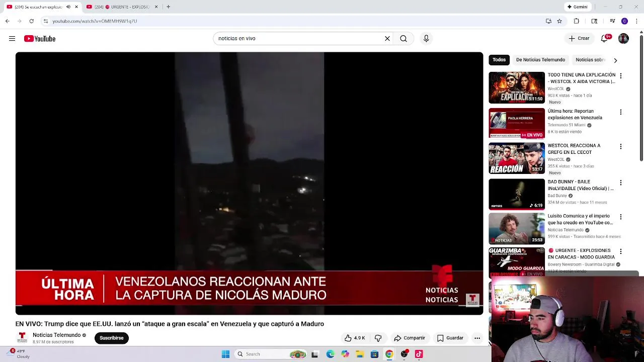Open the YouTube account avatar menu
The width and height of the screenshot is (644, 362).
click(x=623, y=39)
